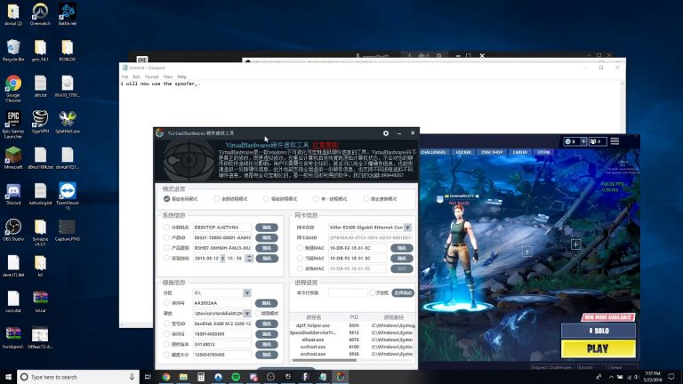The height and width of the screenshot is (384, 683).
Task: Open the Fortnite hamburger menu icon
Action: coord(615,141)
